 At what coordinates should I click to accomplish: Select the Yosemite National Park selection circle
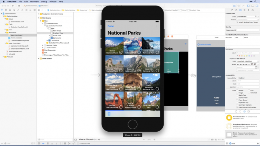tap(157, 71)
